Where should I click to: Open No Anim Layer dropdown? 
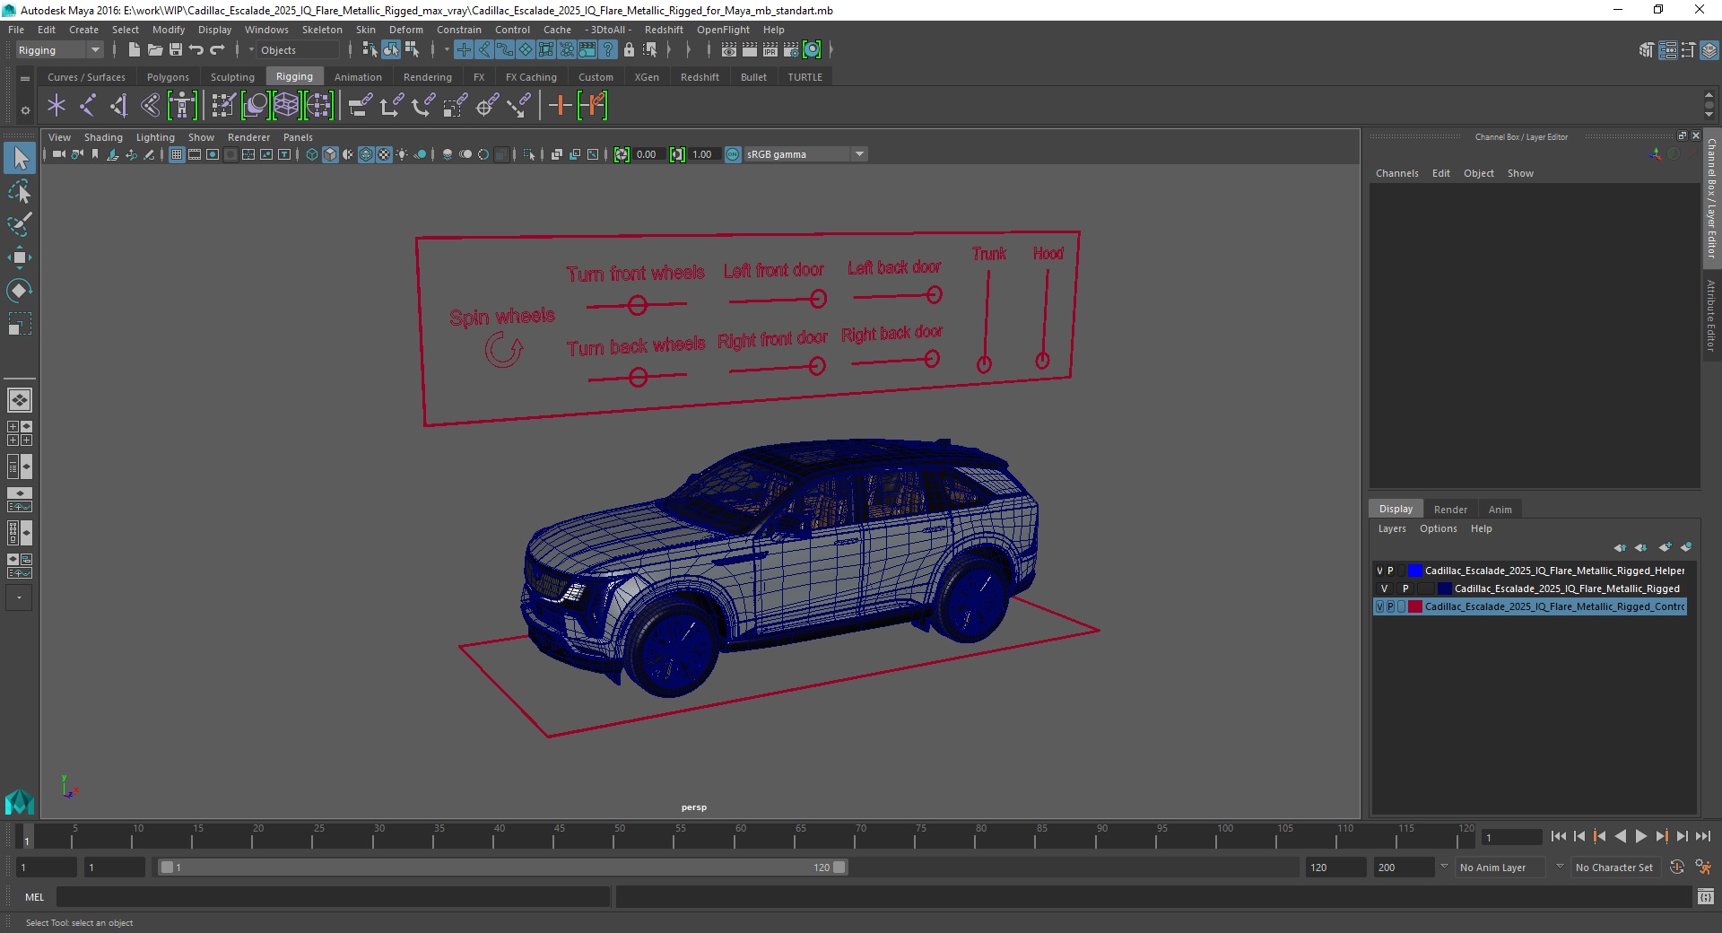click(x=1500, y=868)
